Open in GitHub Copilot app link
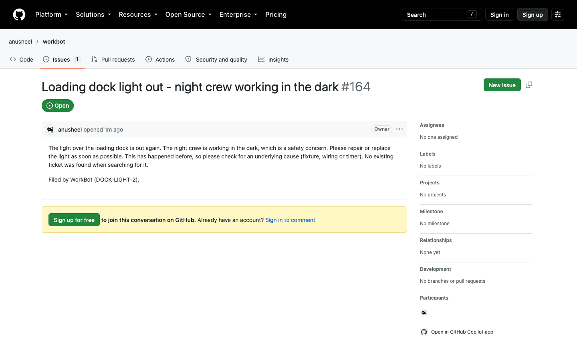The width and height of the screenshot is (577, 360). tap(462, 332)
